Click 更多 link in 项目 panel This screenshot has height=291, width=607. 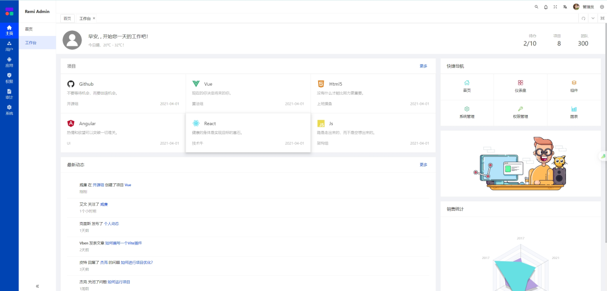click(x=423, y=66)
